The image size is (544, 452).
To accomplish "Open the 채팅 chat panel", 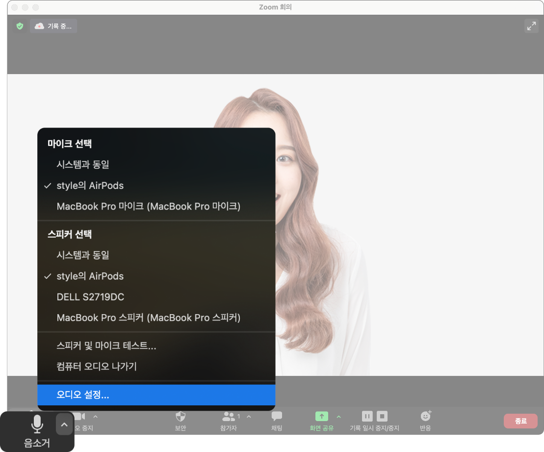I will click(277, 417).
